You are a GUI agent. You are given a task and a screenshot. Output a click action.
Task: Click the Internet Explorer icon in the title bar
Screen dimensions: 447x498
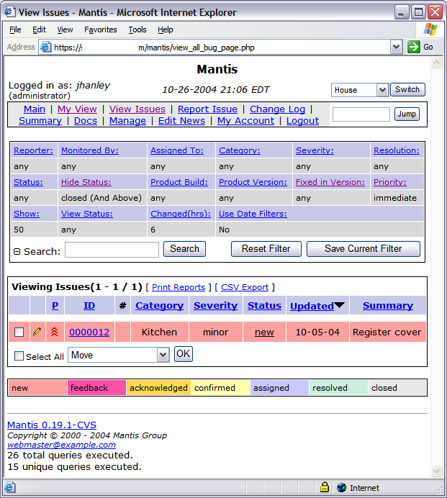tap(9, 12)
